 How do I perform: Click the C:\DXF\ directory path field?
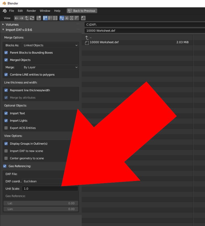[x=145, y=25]
